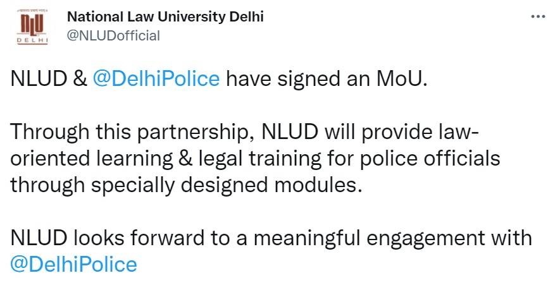555x285 pixels.
Task: Visit the @NLUDofficial handle
Action: point(113,35)
